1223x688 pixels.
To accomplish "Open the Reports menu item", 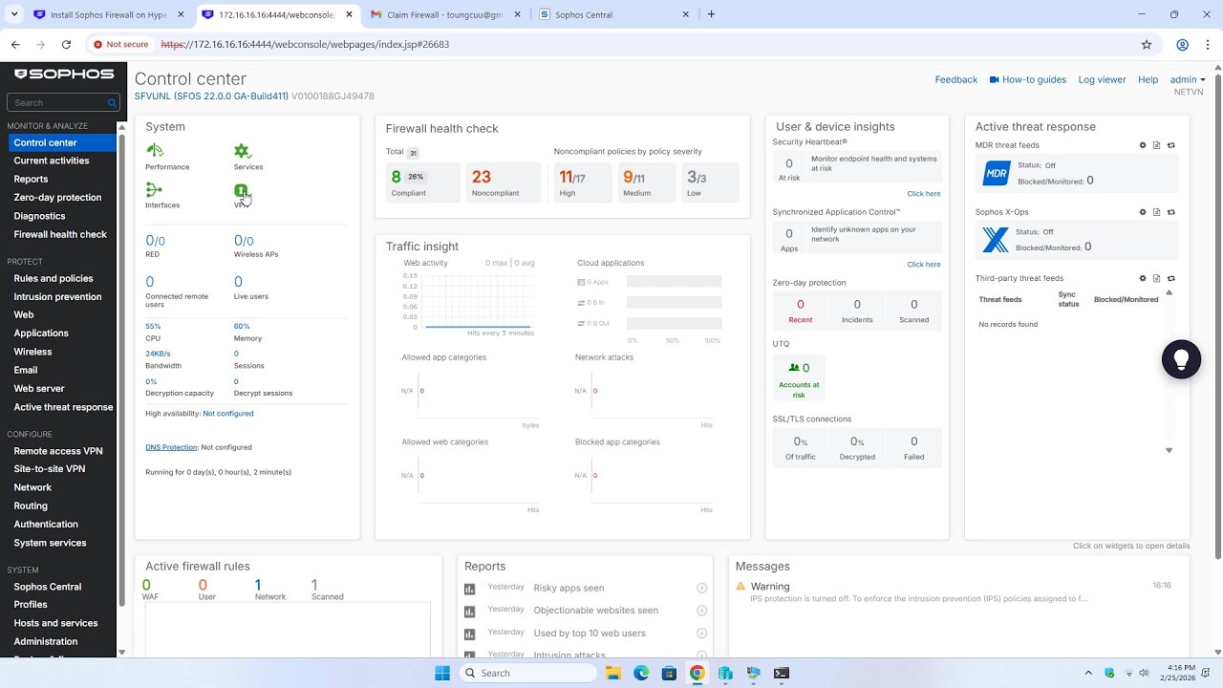I will pos(31,179).
